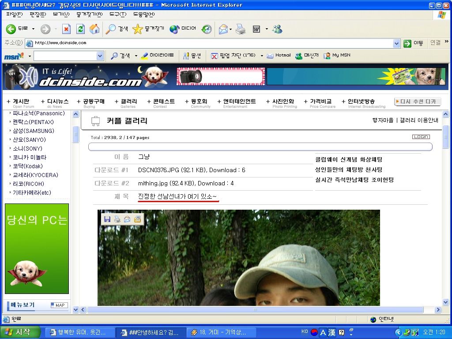Image resolution: width=452 pixels, height=339 pixels.
Task: Open the MSN search box dropdown arrow
Action: pos(100,56)
